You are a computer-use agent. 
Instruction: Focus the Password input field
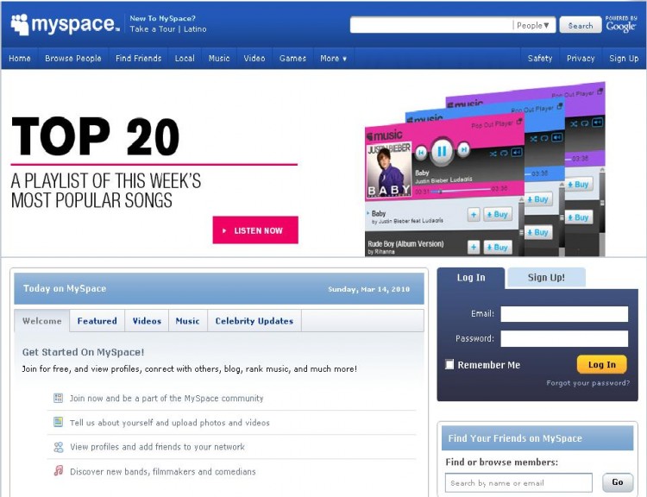pyautogui.click(x=564, y=338)
